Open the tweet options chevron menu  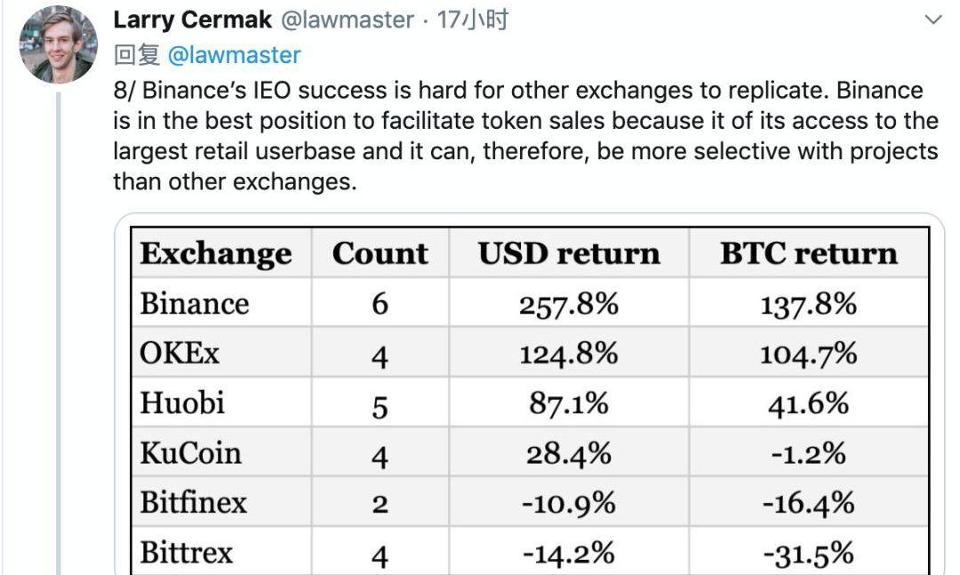point(932,20)
